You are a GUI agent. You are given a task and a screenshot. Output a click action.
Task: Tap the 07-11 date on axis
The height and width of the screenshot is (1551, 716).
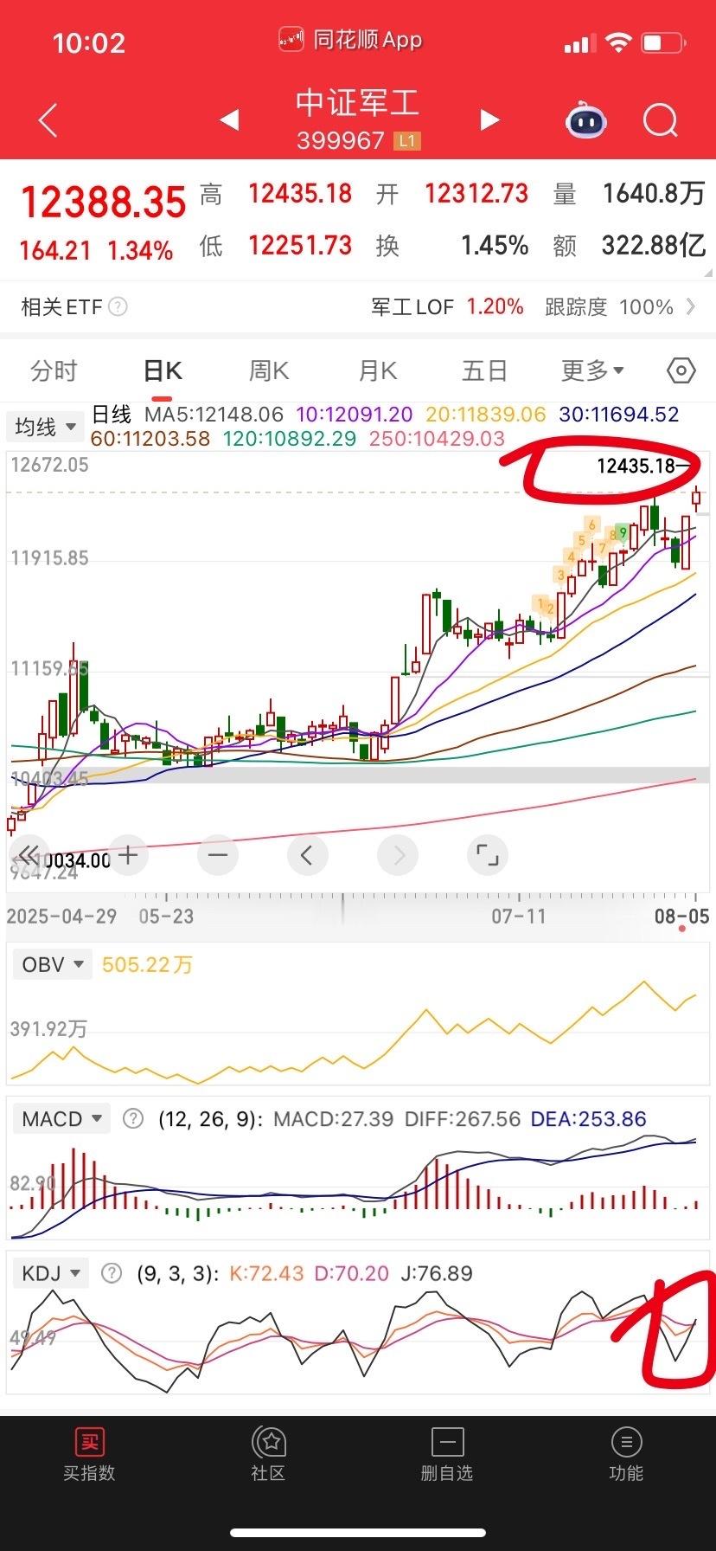(x=519, y=916)
